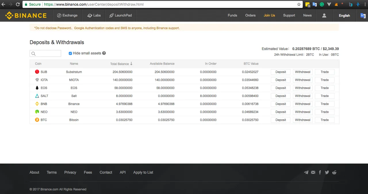Withdraw BTC
The image size is (368, 194).
302,120
